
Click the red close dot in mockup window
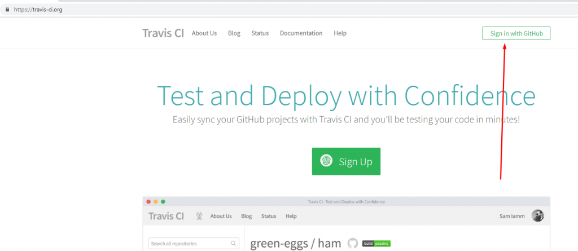coord(148,201)
